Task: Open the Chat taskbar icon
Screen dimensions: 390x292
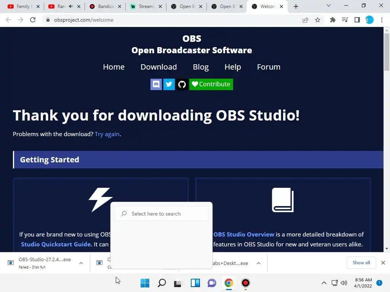Action: (x=212, y=283)
